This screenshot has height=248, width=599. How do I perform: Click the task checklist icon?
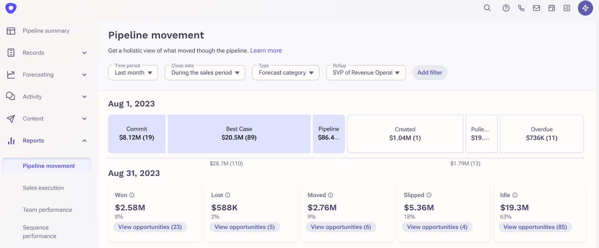(567, 8)
